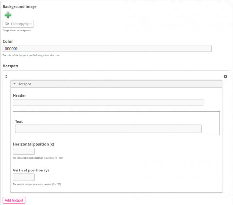Open the Edit copyright dialog
Viewport: 233px width, 205px height.
point(18,24)
